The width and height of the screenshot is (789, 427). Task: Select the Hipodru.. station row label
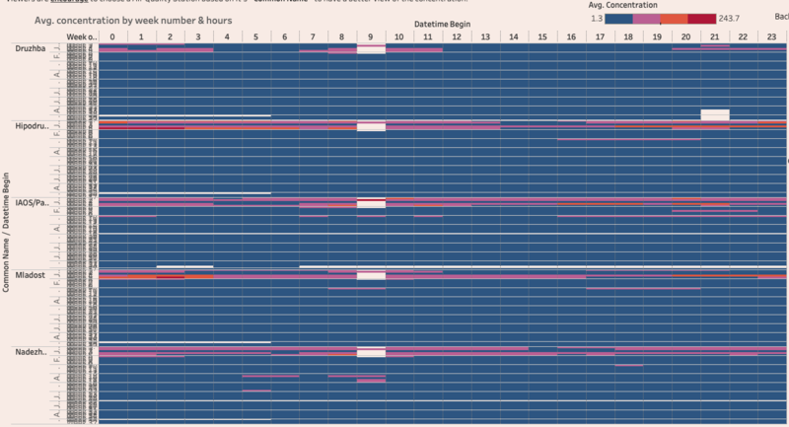point(32,126)
